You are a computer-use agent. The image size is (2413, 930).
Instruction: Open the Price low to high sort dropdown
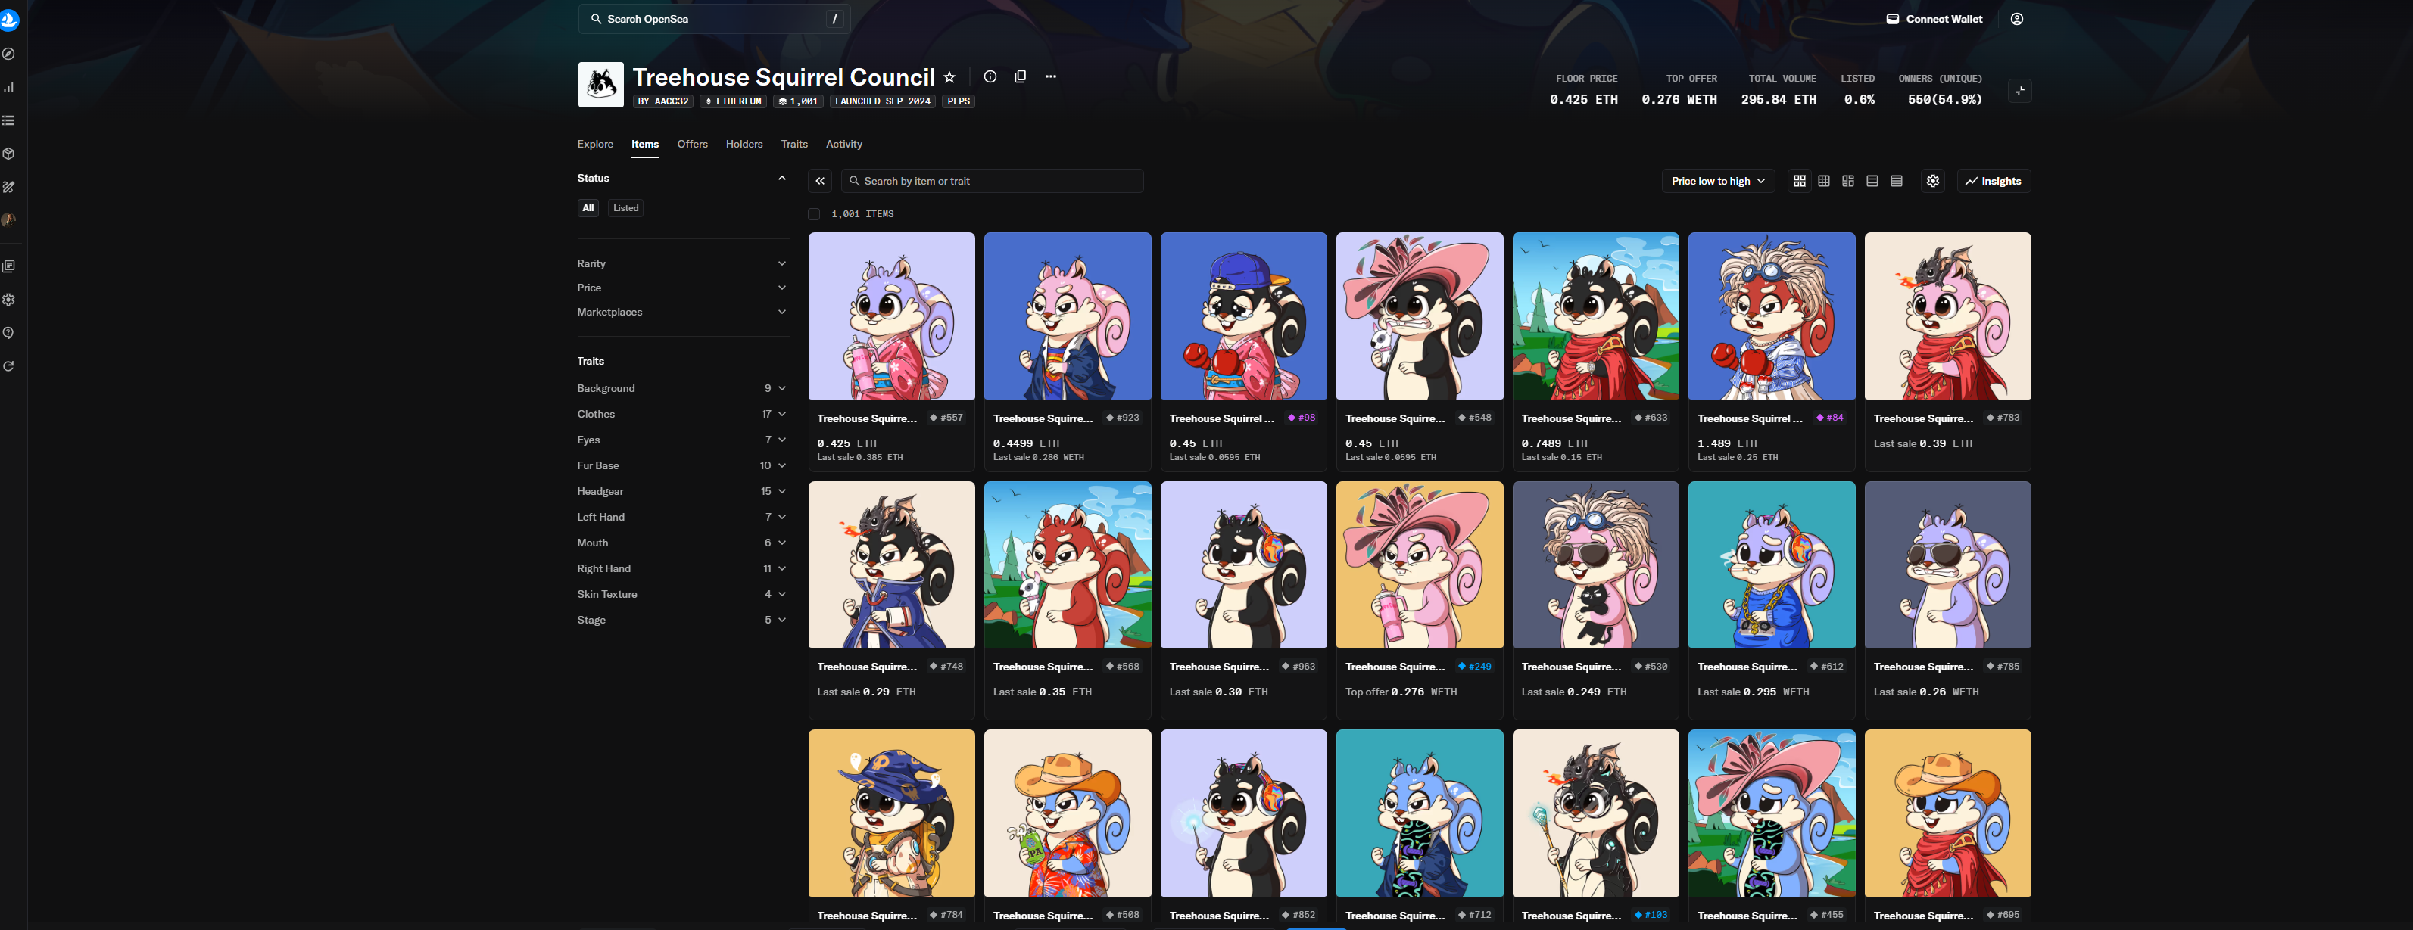click(1717, 181)
